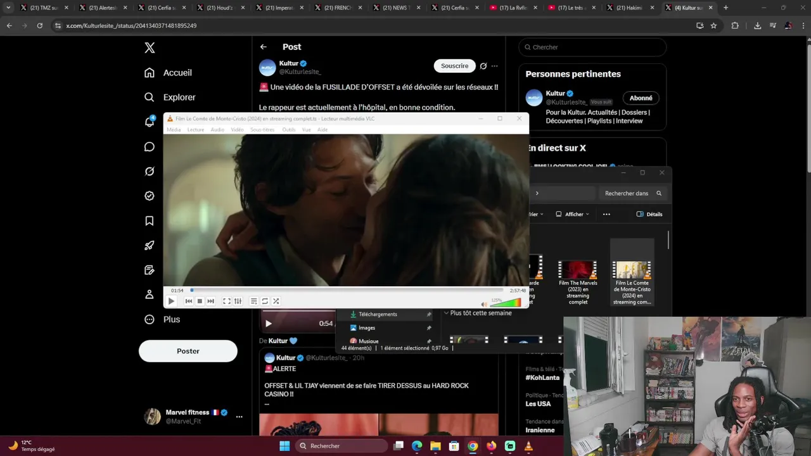Click the Souscrire button
This screenshot has height=456, width=811.
pyautogui.click(x=454, y=66)
